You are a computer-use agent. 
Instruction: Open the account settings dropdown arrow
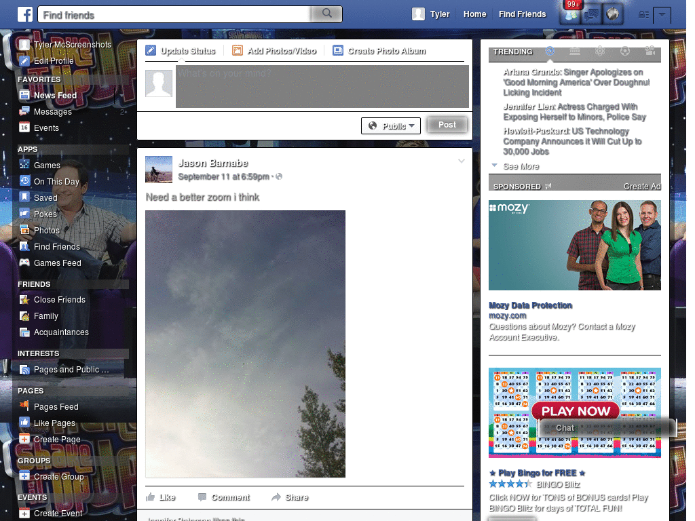662,15
